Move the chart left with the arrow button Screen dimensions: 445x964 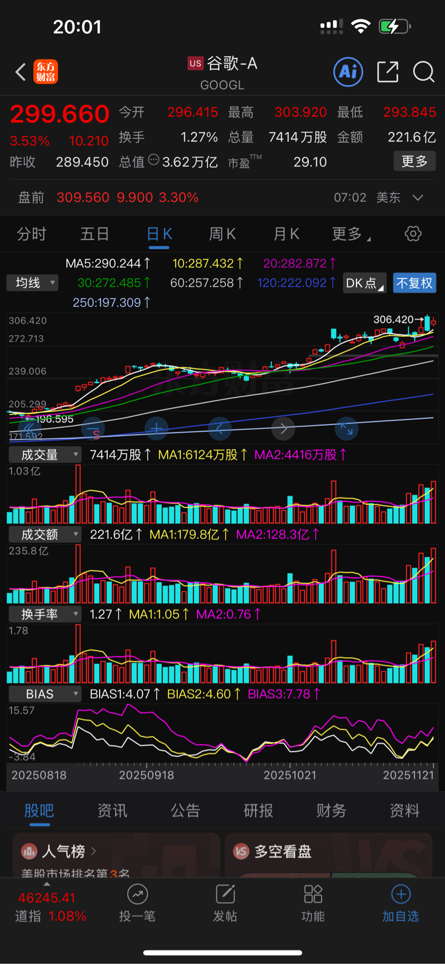point(220,429)
